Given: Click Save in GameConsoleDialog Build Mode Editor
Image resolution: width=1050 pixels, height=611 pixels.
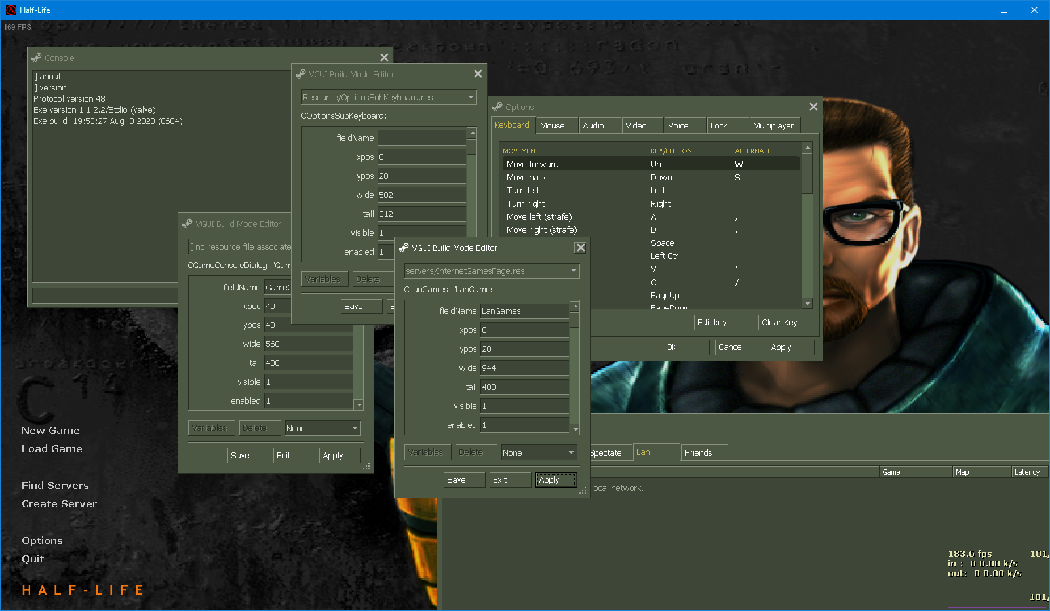Looking at the screenshot, I should click(x=248, y=456).
